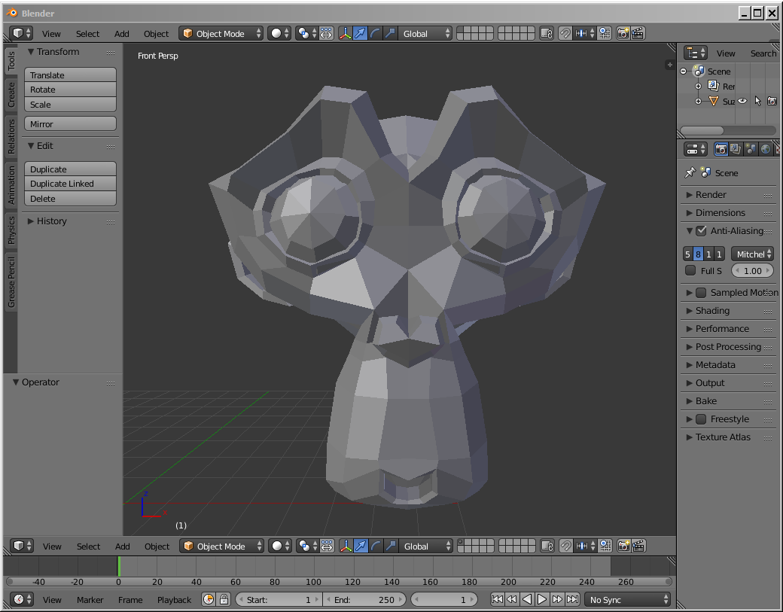Hide Suzanne using the eye icon
The width and height of the screenshot is (783, 612).
tap(742, 101)
